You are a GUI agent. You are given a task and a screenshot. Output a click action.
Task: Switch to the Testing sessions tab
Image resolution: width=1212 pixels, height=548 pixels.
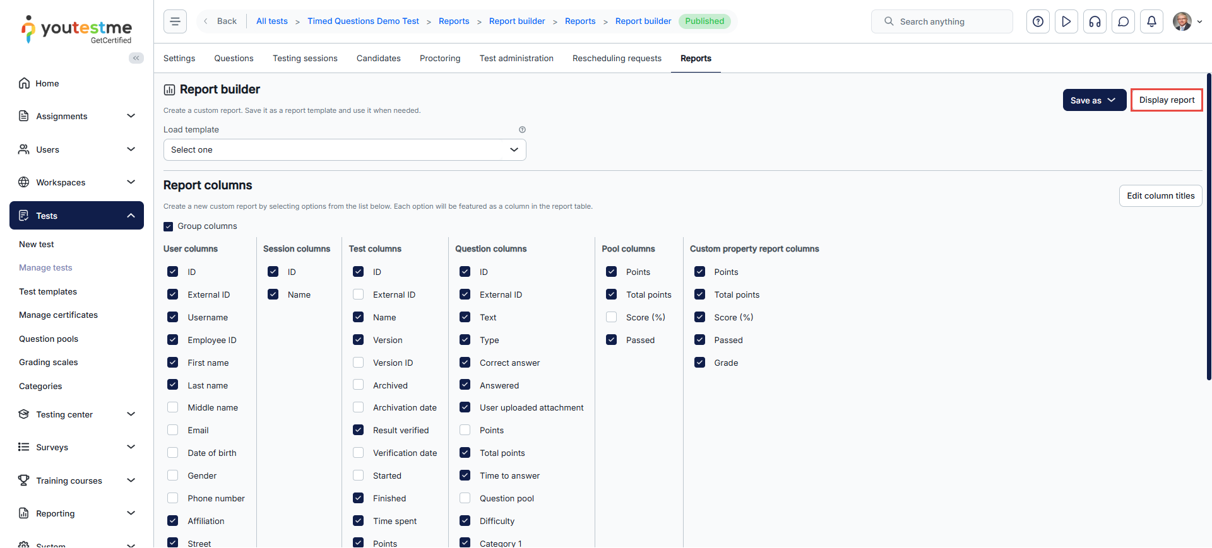tap(305, 59)
